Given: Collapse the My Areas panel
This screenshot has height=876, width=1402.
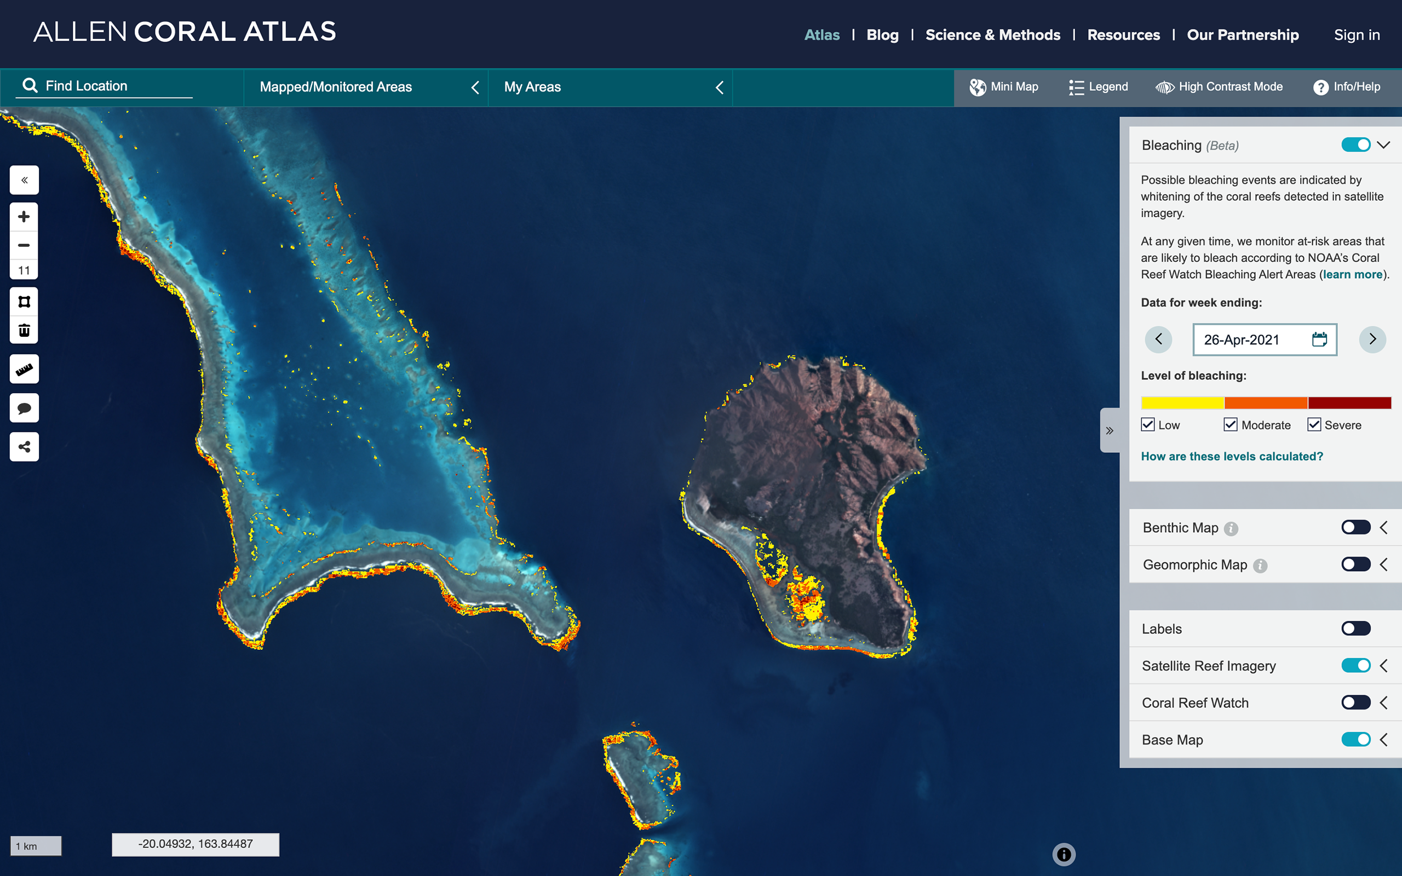Looking at the screenshot, I should [719, 88].
